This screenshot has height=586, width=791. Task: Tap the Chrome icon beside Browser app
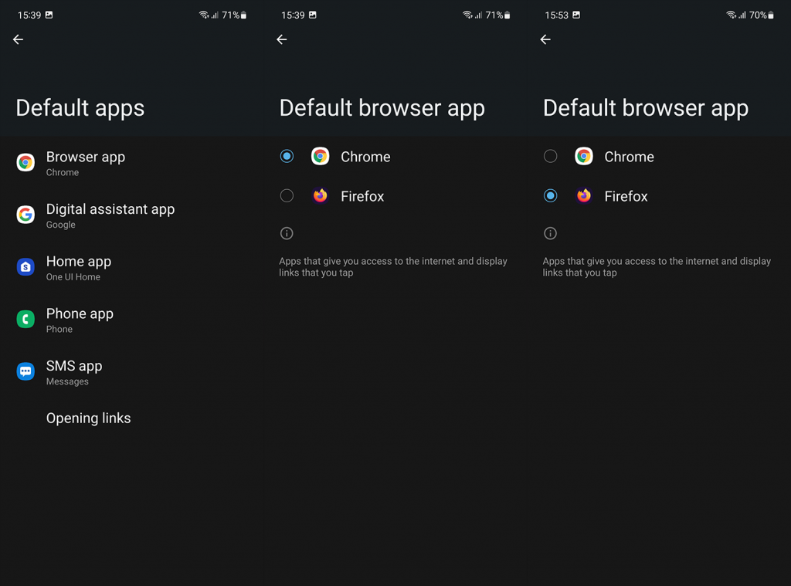coord(25,162)
